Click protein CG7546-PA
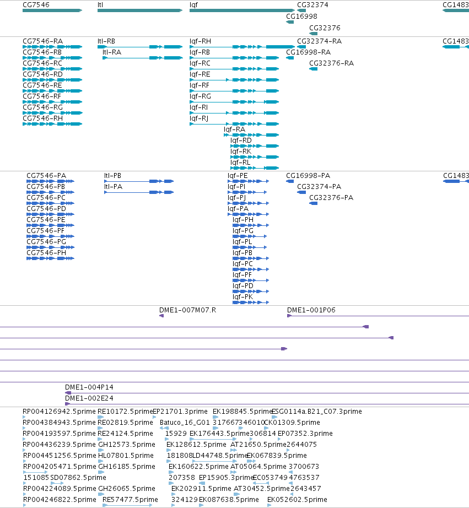Viewport: 469px width, 508px height. [x=46, y=176]
